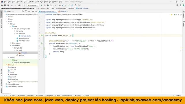Screen dimensions: 185x104
Task: Switch to the home.jsp editor tab
Action: tap(63, 12)
